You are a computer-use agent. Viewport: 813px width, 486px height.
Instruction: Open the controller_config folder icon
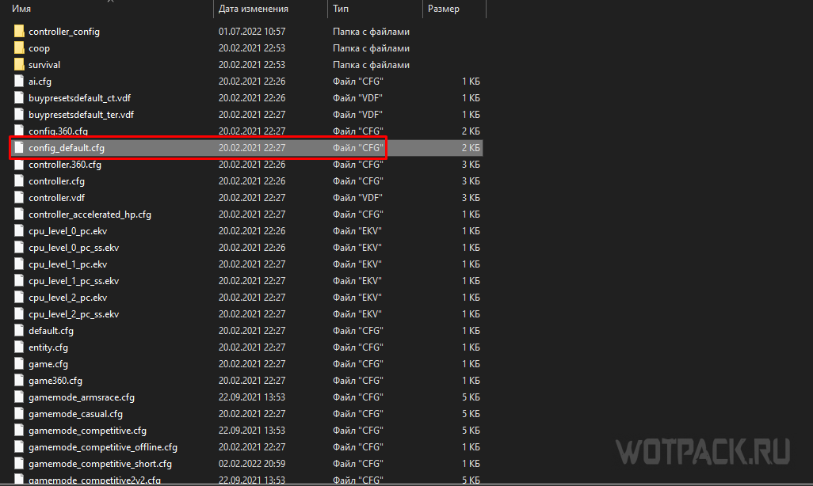pyautogui.click(x=20, y=32)
